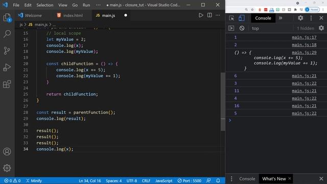Close the What's New tab

[290, 178]
